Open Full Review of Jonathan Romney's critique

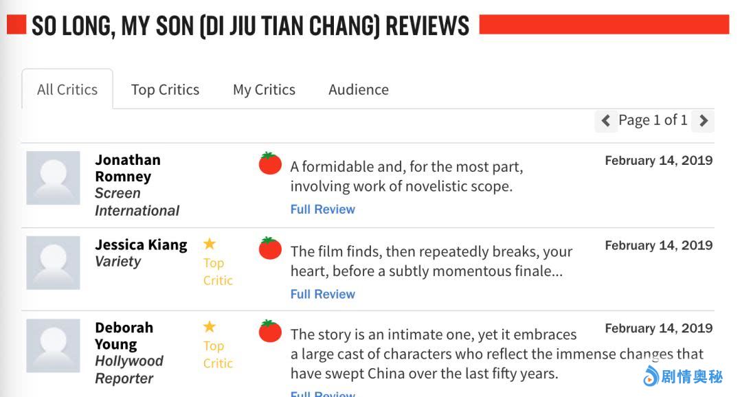click(322, 209)
